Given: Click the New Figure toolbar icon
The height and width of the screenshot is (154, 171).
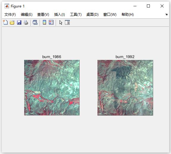Looking at the screenshot, I should pos(5,22).
